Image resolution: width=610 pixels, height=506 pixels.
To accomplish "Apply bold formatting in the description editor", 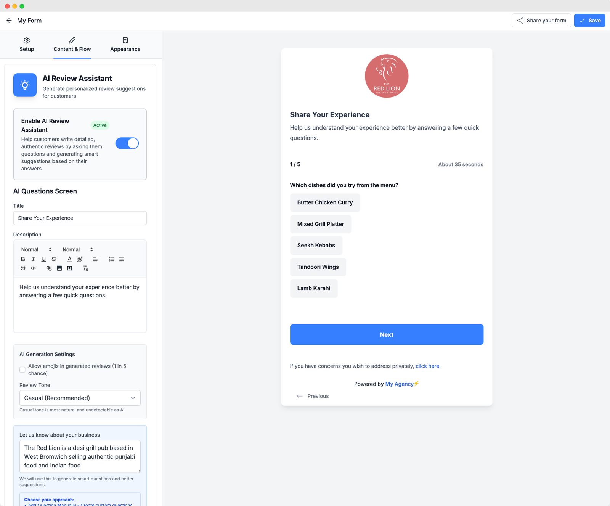I will (23, 259).
